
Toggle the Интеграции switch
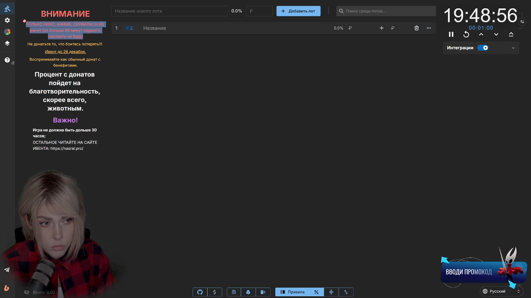(483, 48)
